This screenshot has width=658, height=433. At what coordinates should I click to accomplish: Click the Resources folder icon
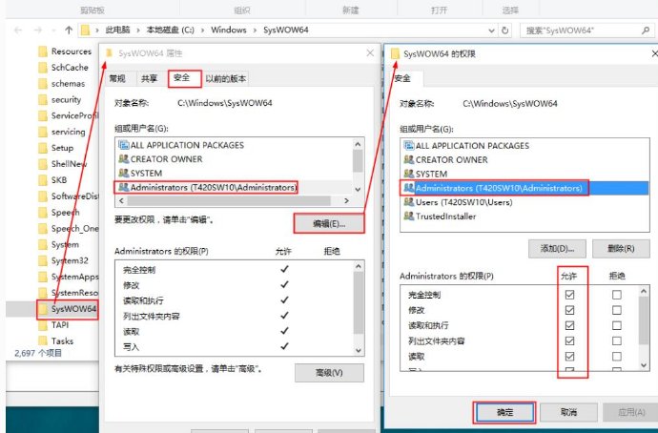point(42,52)
